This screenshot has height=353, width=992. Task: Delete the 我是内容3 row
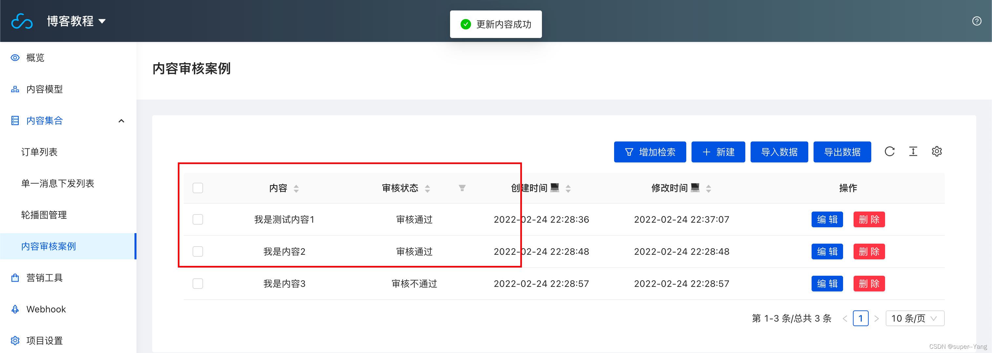coord(869,284)
